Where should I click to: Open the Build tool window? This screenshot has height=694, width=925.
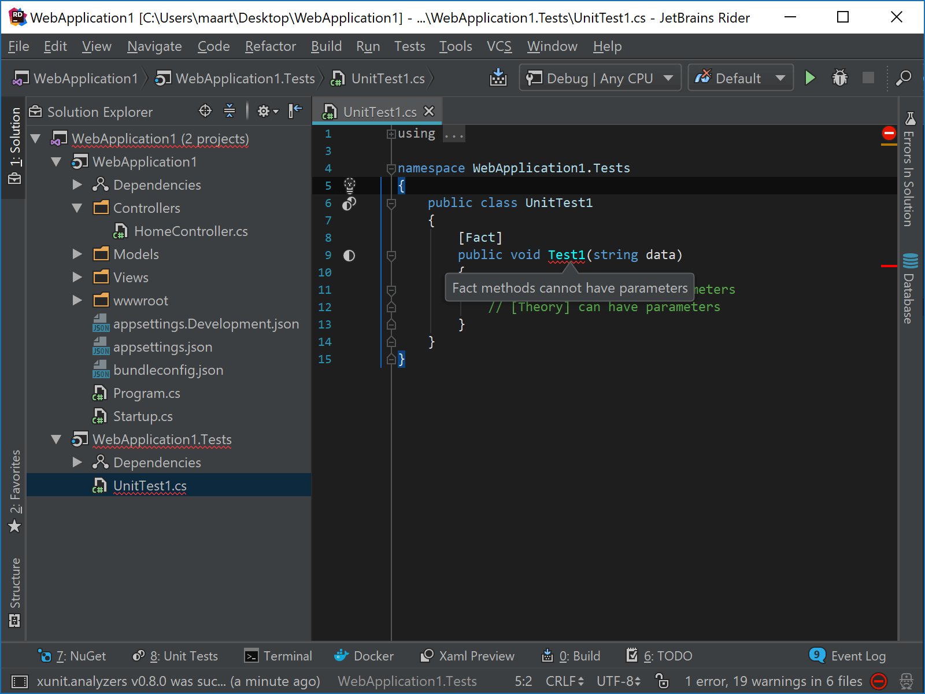click(571, 656)
